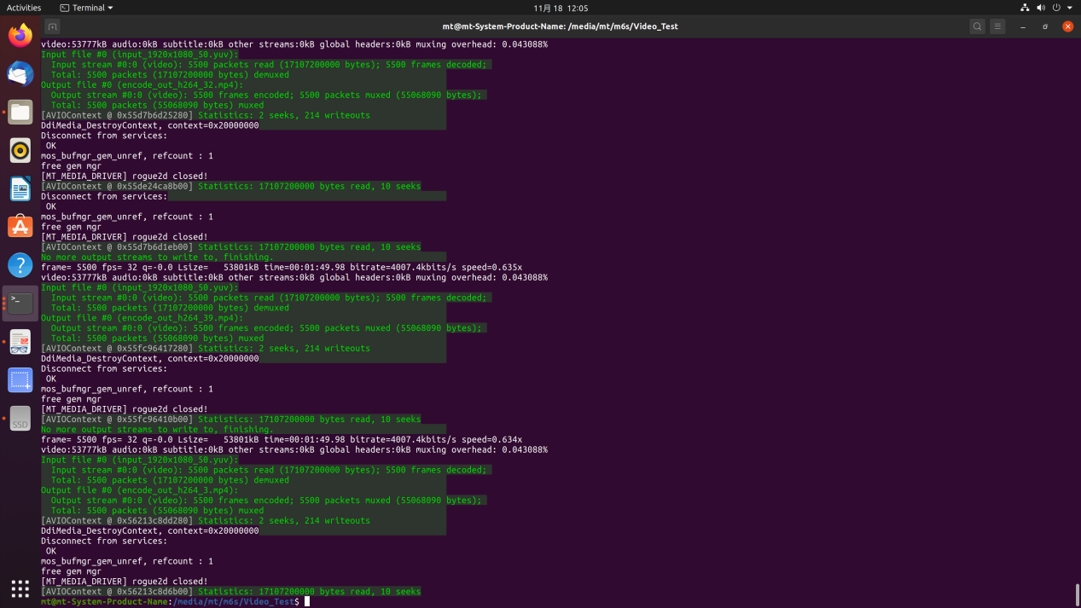Click the volume indicator in the top bar

tap(1040, 8)
